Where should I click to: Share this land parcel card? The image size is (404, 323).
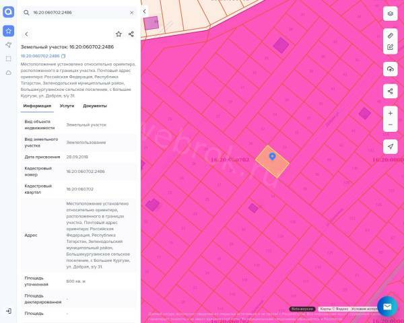131,34
